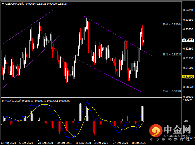Screen dimensions: 195x145
Task: Click the 18 Jan 2022 date label
Action: 139,143
